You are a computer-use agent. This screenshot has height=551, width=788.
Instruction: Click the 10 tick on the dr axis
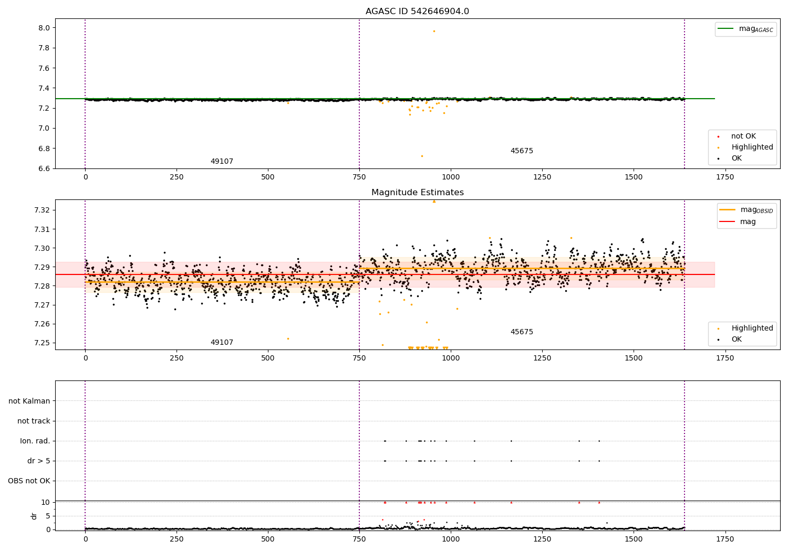[x=46, y=502]
